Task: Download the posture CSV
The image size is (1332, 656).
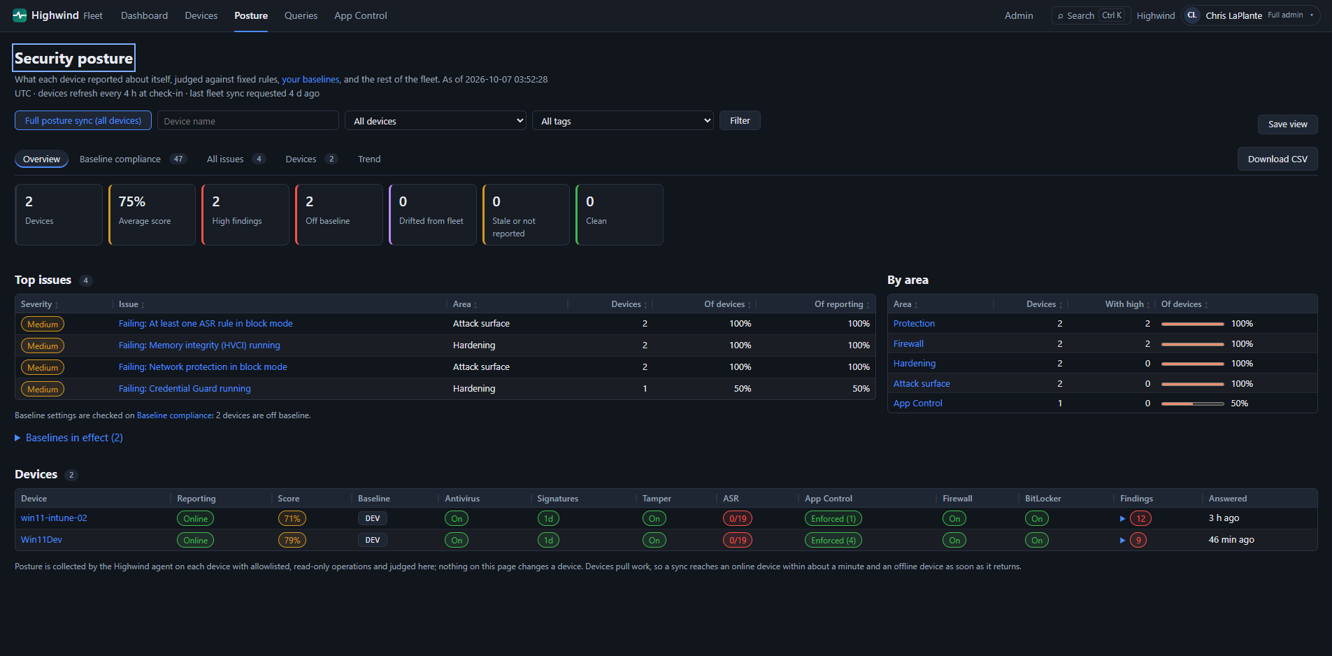Action: [1277, 159]
